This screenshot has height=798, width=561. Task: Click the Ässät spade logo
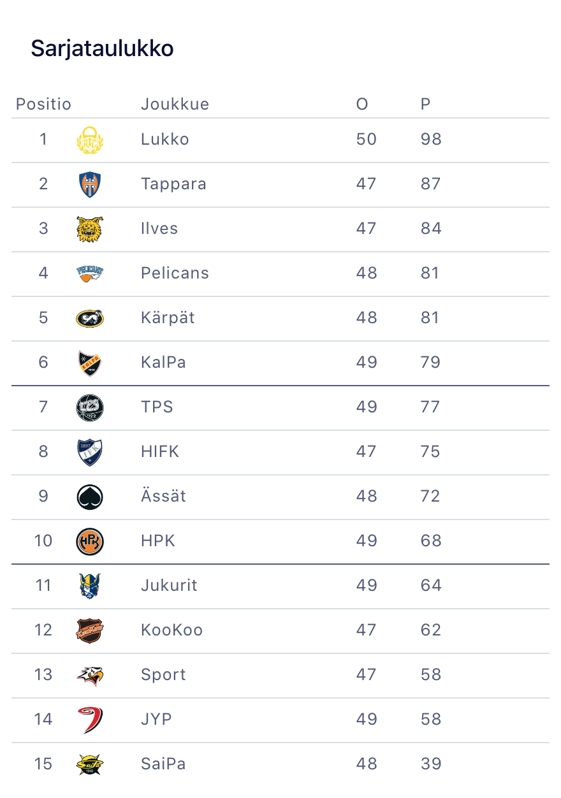[89, 497]
